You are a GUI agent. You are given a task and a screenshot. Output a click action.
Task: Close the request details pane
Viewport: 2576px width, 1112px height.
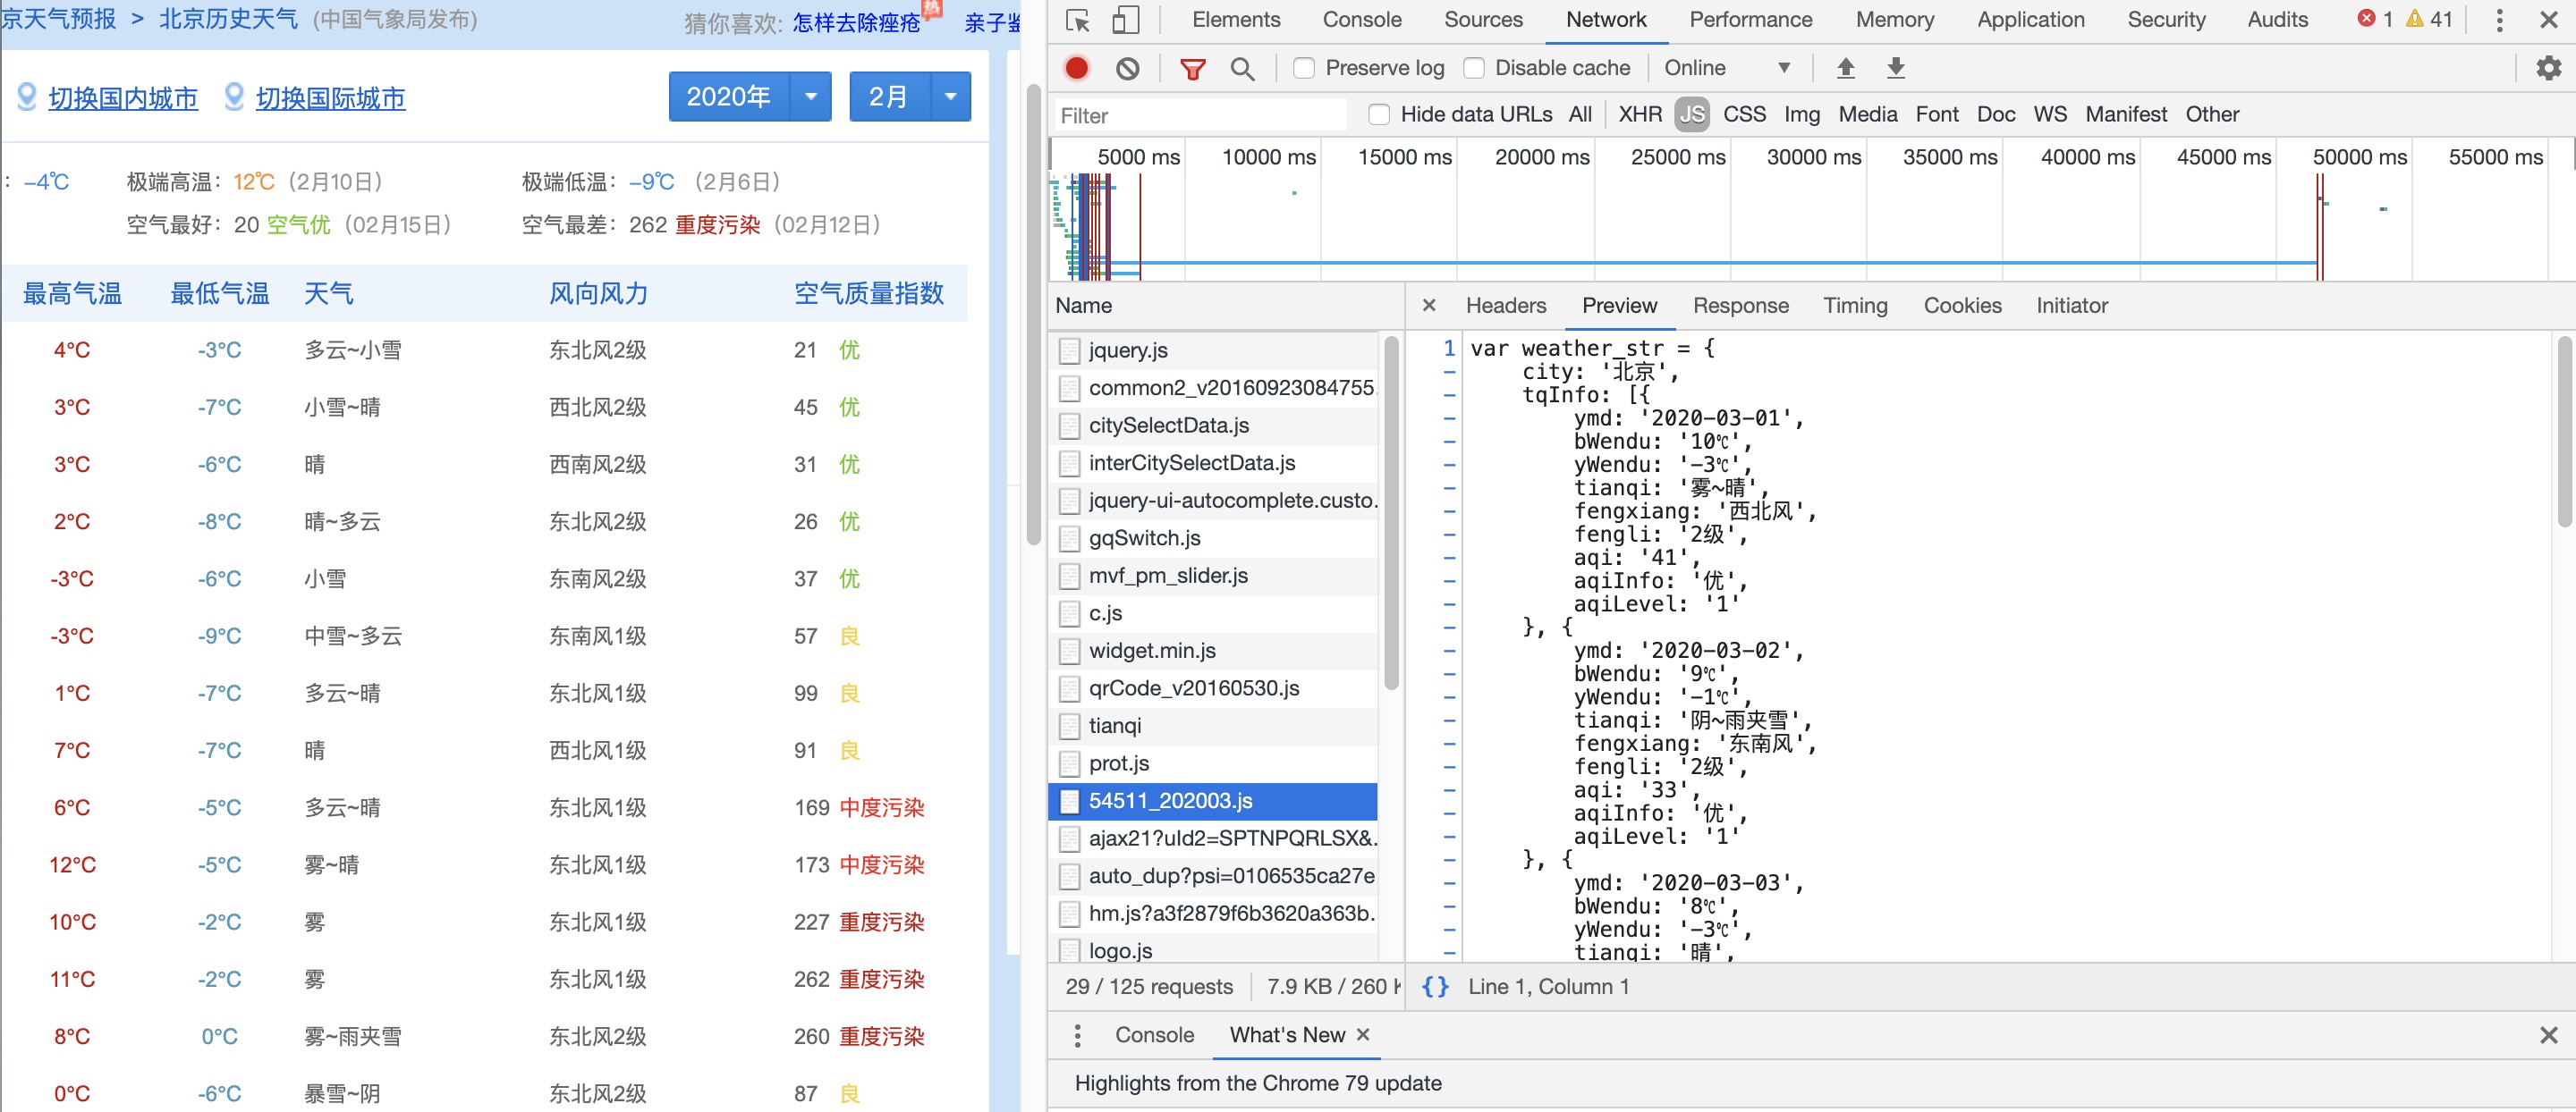pos(1429,305)
